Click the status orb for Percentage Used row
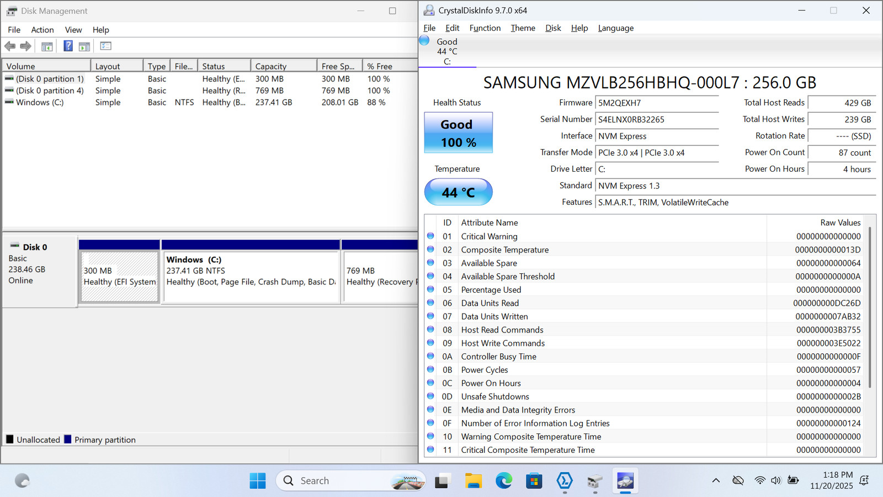883x497 pixels. [x=430, y=289]
